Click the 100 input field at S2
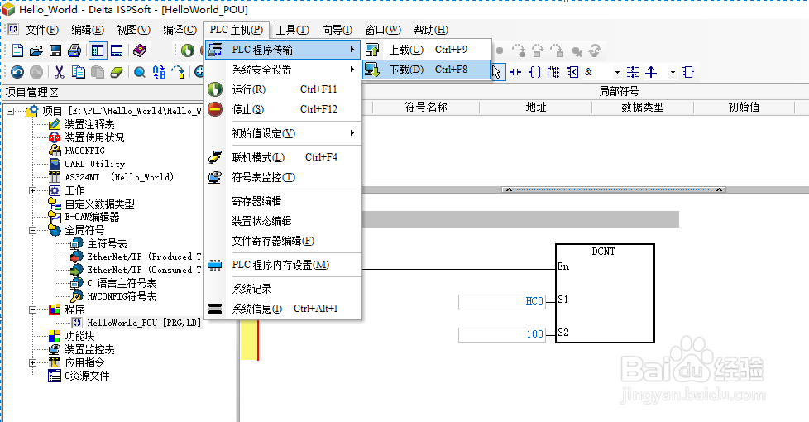809x422 pixels. coord(502,334)
